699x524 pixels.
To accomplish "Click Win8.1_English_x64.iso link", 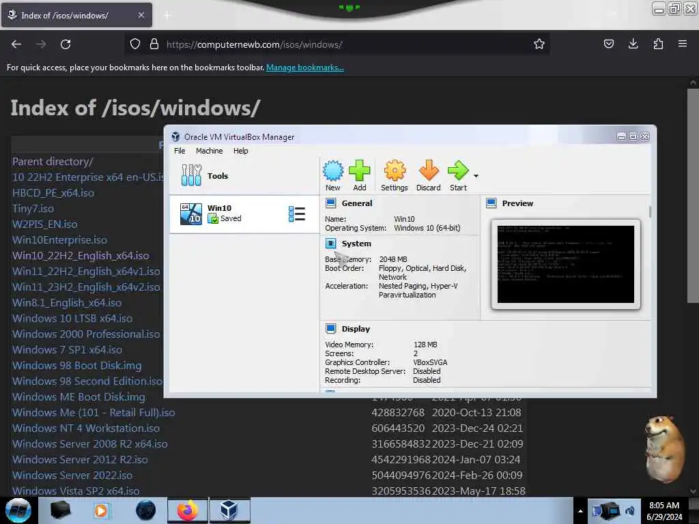I will [67, 303].
